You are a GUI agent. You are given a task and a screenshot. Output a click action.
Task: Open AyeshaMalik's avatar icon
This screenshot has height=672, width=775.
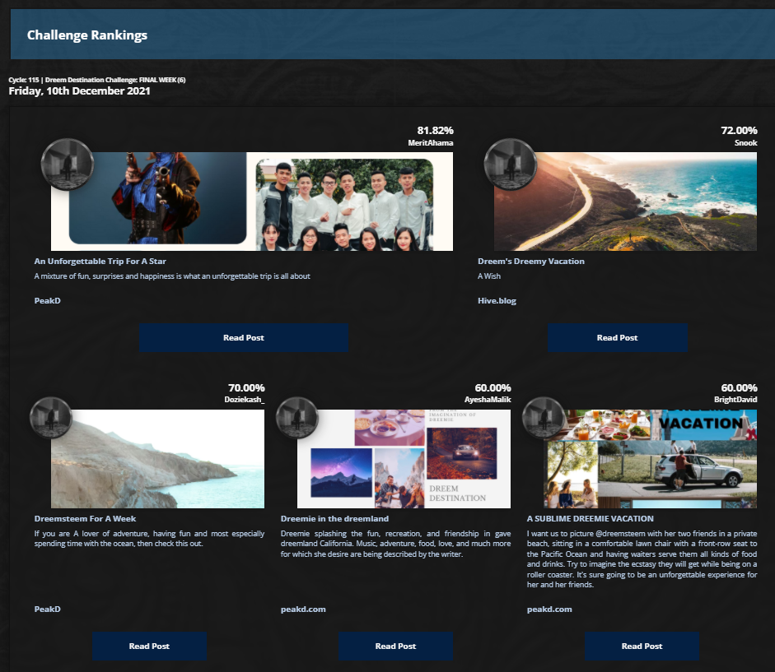click(x=296, y=418)
